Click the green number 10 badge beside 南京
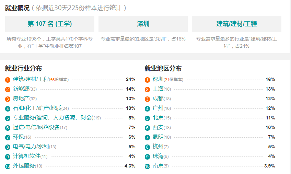The width and height of the screenshot is (291, 174). click(147, 166)
